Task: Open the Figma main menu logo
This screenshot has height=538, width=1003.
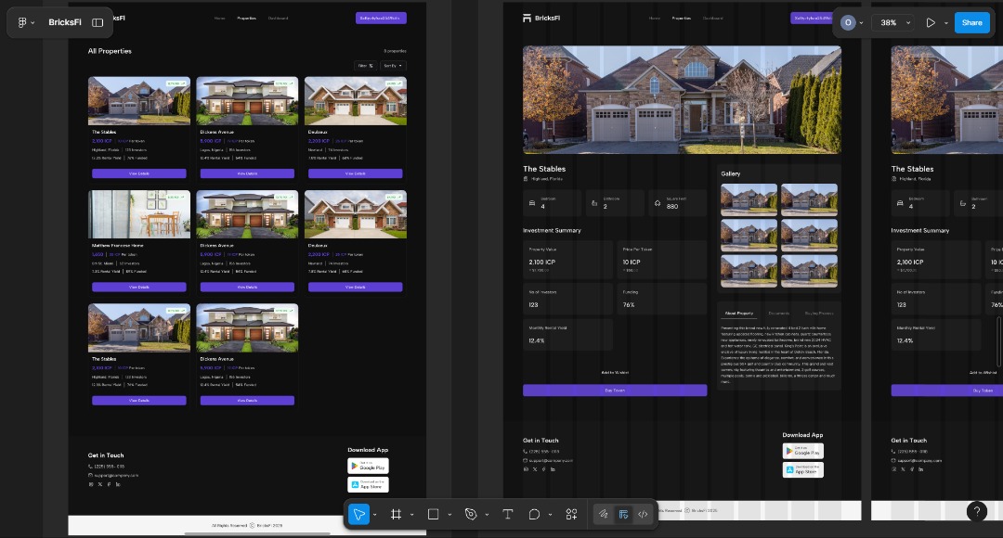Action: (22, 22)
